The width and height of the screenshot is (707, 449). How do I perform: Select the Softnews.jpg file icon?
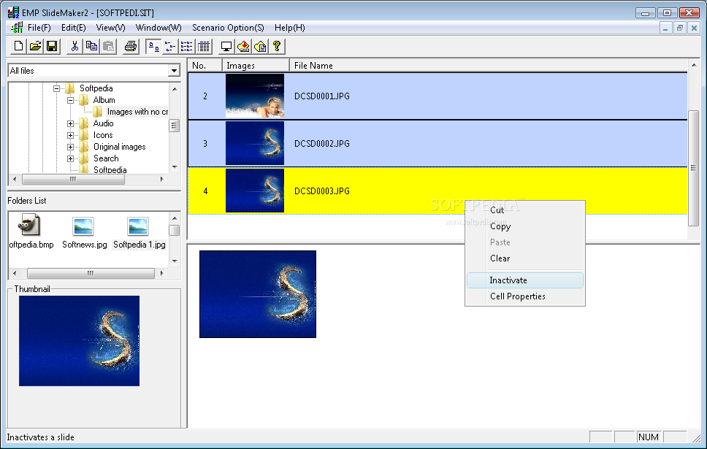click(83, 226)
